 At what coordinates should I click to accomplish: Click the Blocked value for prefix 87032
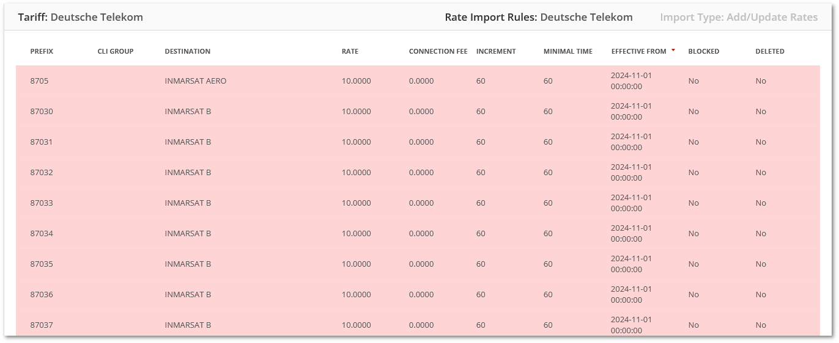click(x=693, y=173)
